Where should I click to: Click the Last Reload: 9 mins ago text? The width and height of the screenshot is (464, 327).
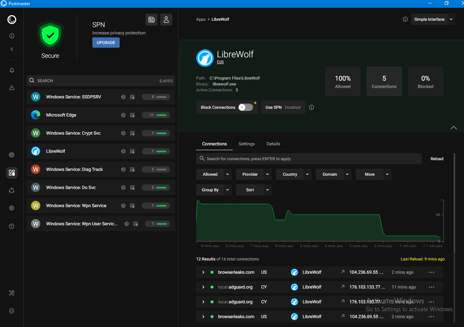tap(423, 259)
